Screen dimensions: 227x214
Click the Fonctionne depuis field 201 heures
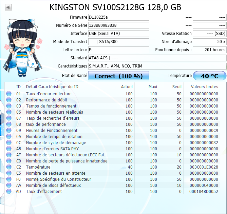210,50
